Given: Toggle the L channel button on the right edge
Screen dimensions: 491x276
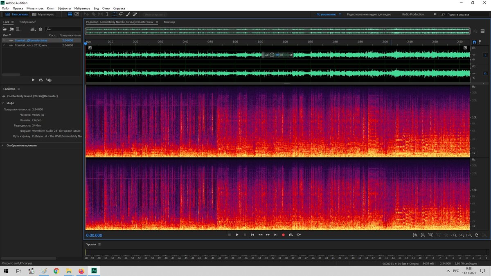Looking at the screenshot, I should [x=485, y=55].
